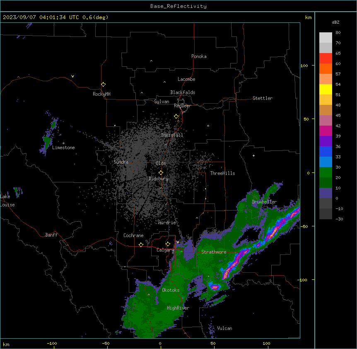Click the Ponoka city label
This screenshot has height=349, width=357.
pos(199,56)
